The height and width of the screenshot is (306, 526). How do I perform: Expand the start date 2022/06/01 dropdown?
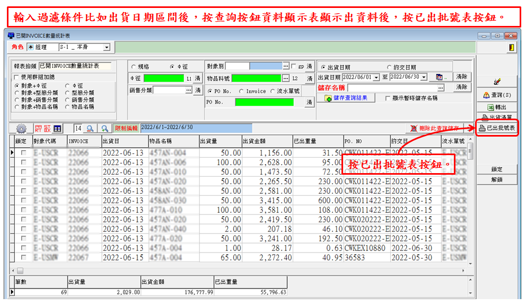tap(376, 77)
